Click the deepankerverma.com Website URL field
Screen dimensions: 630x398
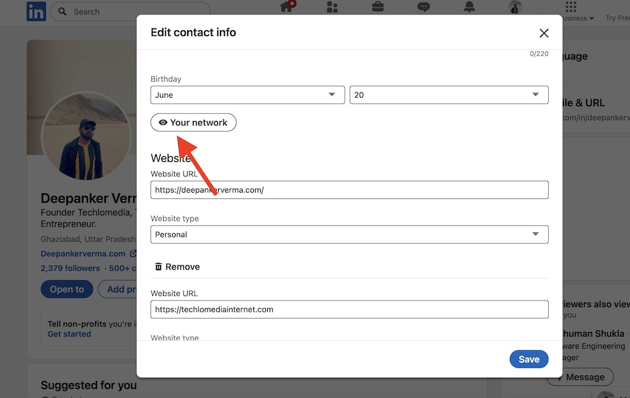click(x=349, y=190)
